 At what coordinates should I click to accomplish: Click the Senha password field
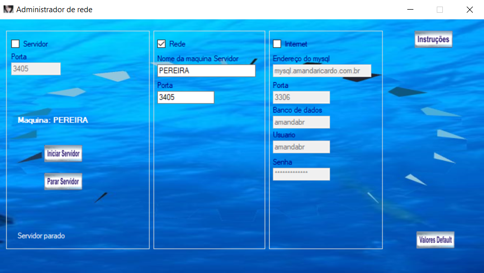click(x=301, y=174)
